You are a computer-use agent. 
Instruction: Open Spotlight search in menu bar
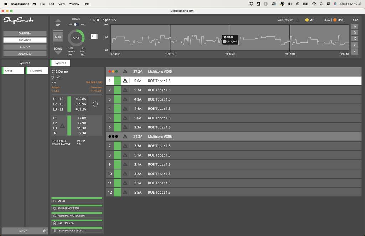[x=321, y=4]
